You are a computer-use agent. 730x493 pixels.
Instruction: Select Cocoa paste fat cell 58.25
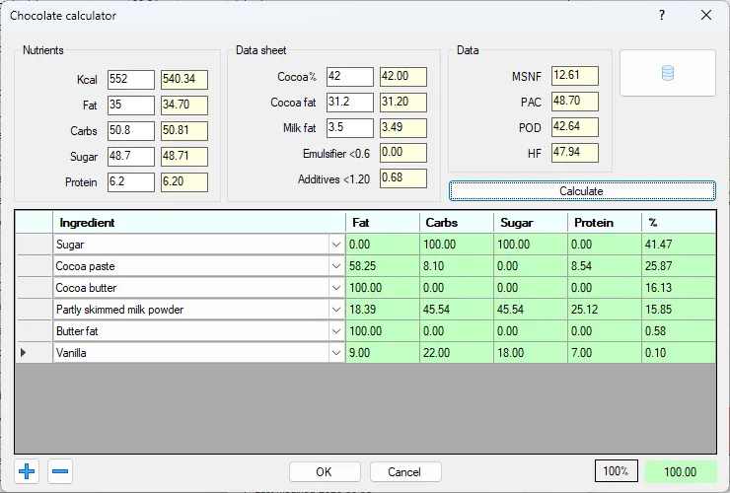382,266
